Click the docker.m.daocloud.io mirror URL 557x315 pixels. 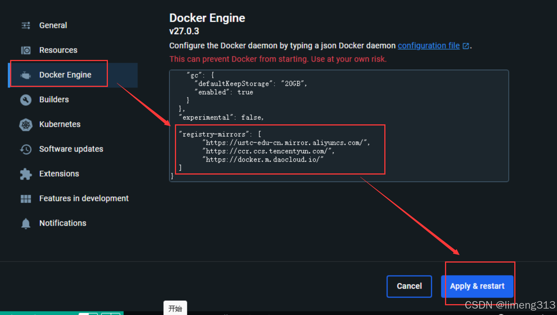pyautogui.click(x=263, y=160)
